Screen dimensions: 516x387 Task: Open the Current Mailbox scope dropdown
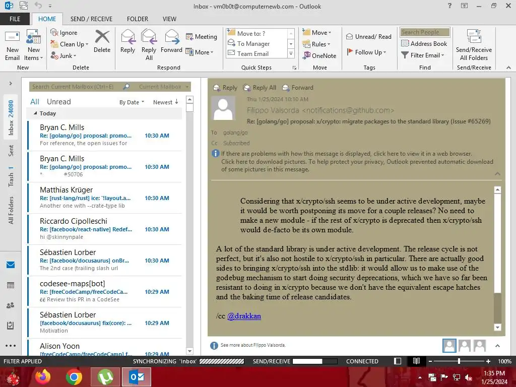coord(164,87)
